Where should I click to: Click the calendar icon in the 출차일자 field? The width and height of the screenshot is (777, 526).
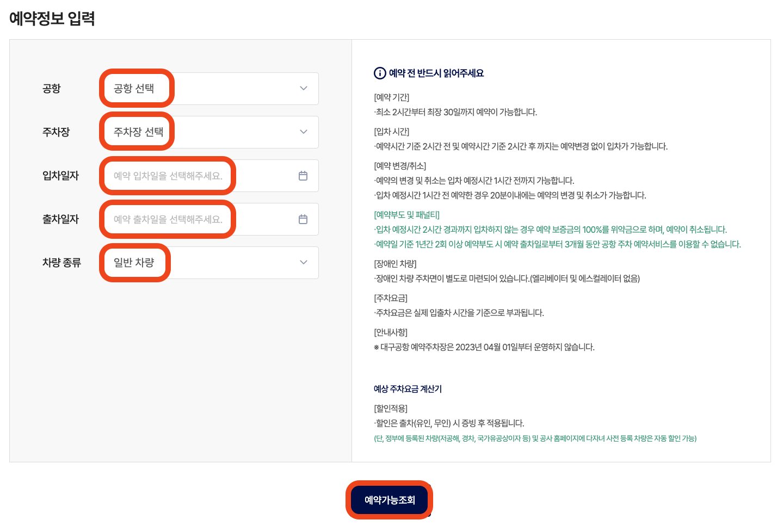[303, 219]
